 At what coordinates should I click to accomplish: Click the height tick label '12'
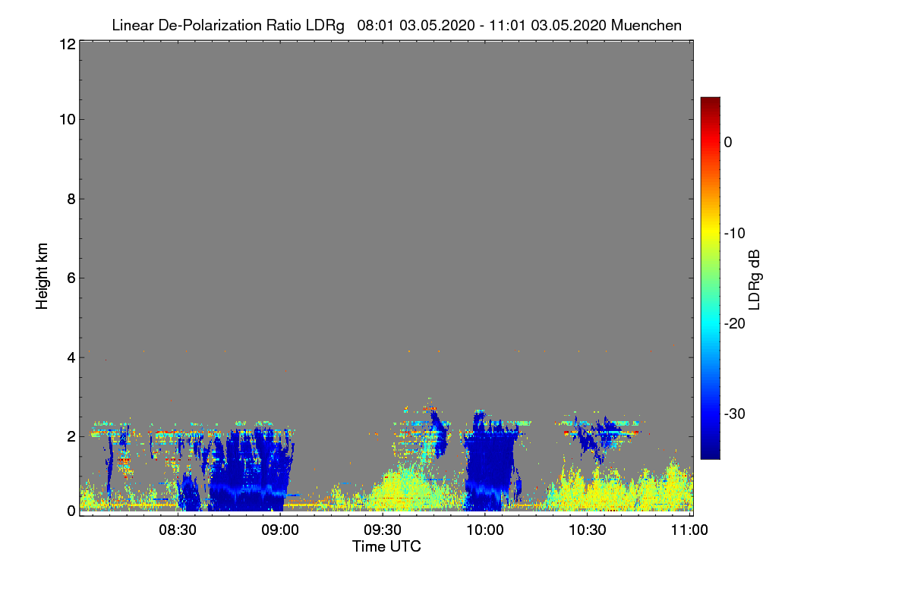pyautogui.click(x=66, y=44)
